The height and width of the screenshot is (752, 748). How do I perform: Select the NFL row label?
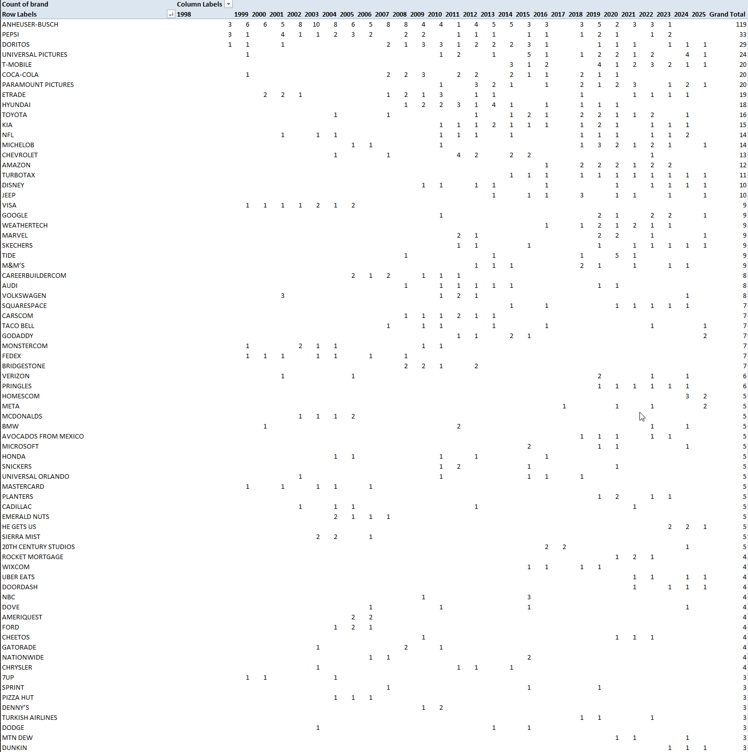pyautogui.click(x=8, y=135)
